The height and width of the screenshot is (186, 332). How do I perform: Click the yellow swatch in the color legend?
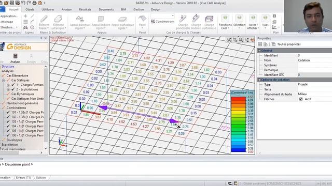239,113
